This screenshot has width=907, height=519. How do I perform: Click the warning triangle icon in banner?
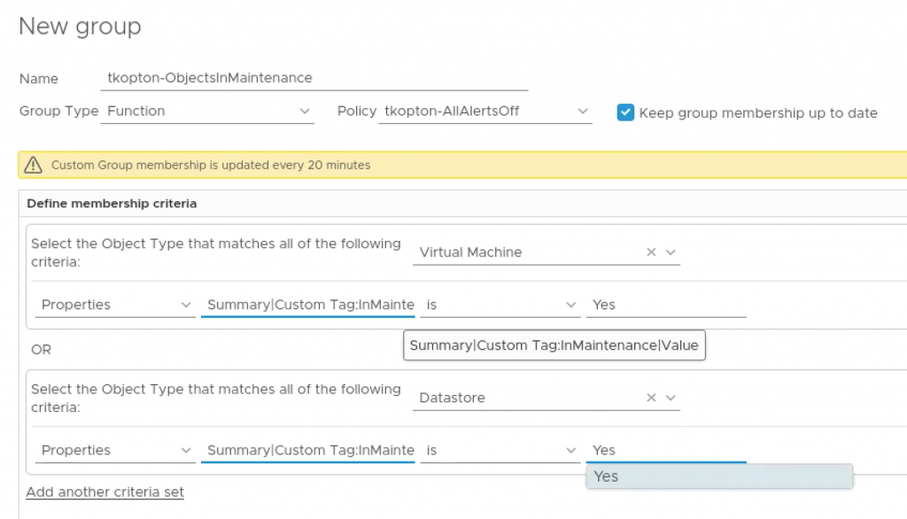click(33, 165)
